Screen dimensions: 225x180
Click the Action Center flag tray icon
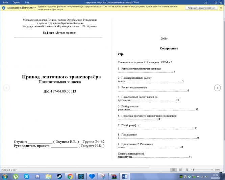(x=198, y=177)
